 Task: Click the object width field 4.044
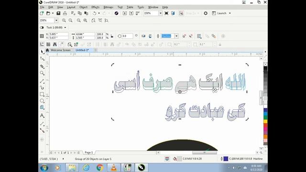coord(85,34)
